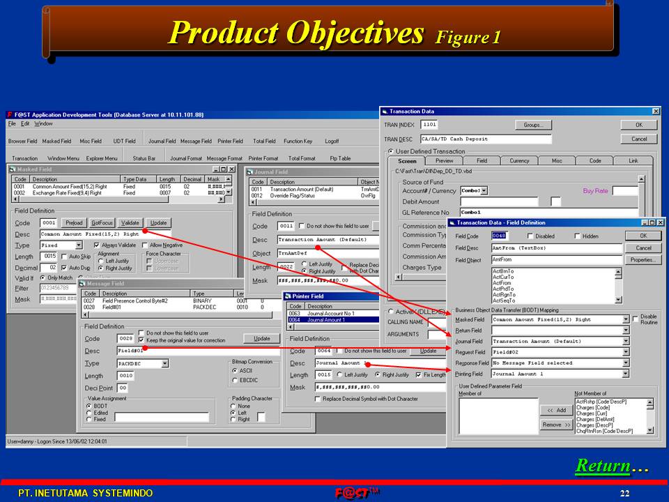Open the Type dropdown showing PACKDEC
The image size is (669, 502).
164,363
